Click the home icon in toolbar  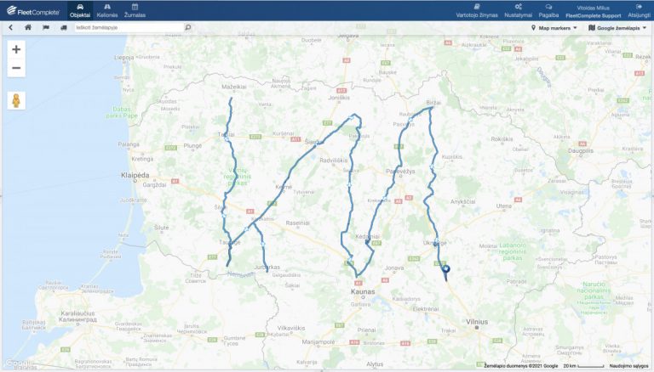28,27
